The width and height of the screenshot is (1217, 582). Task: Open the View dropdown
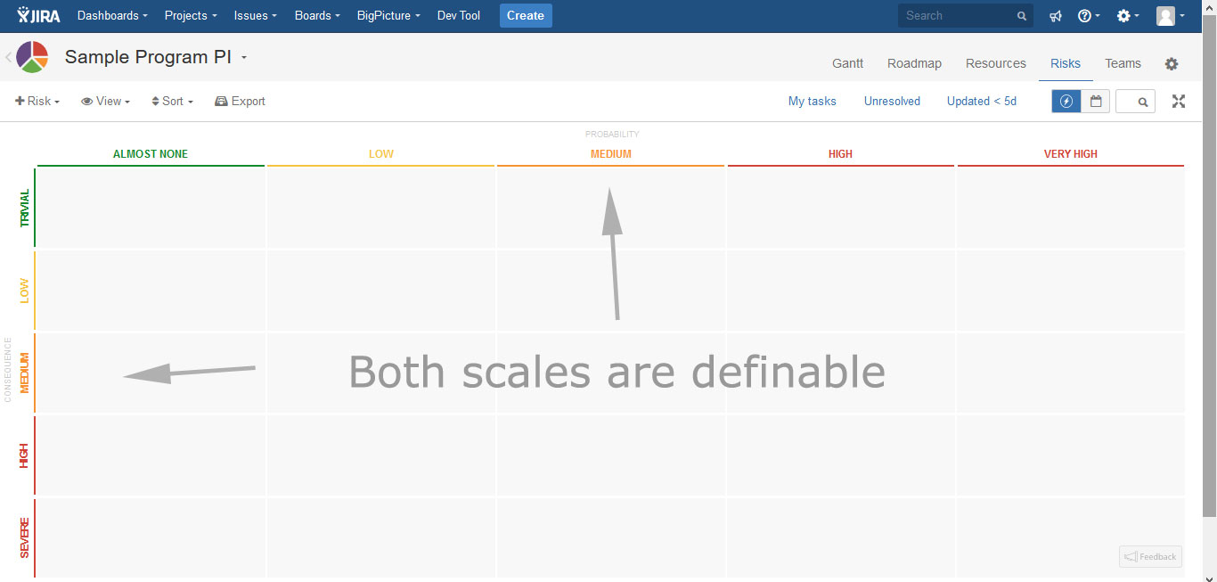105,102
